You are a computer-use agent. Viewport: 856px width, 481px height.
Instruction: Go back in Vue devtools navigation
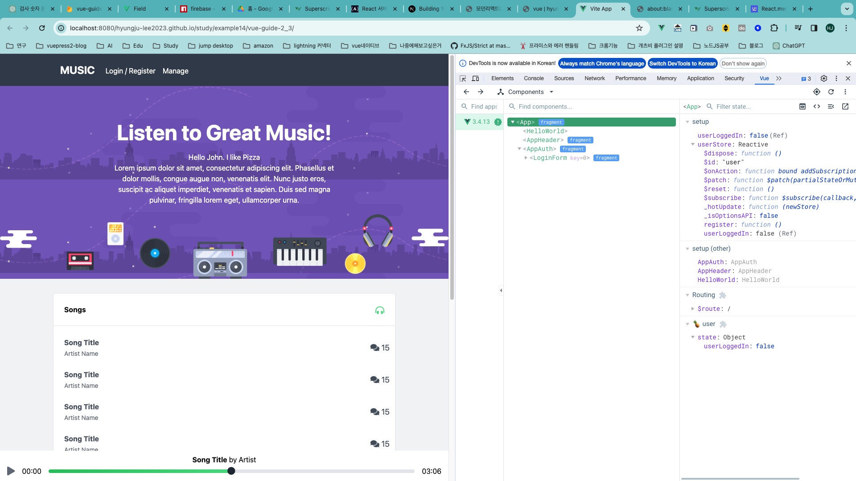466,92
